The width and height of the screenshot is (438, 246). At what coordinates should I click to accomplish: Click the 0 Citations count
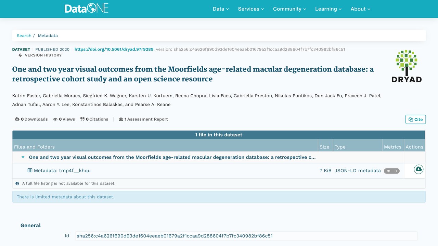(97, 119)
